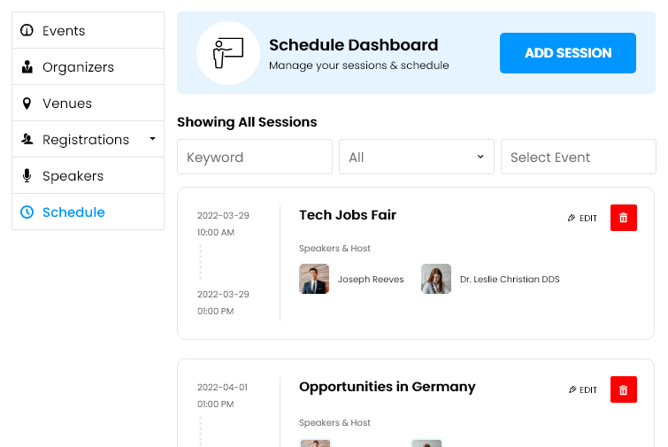
Task: Delete the Opportunities in Germany session
Action: point(623,389)
